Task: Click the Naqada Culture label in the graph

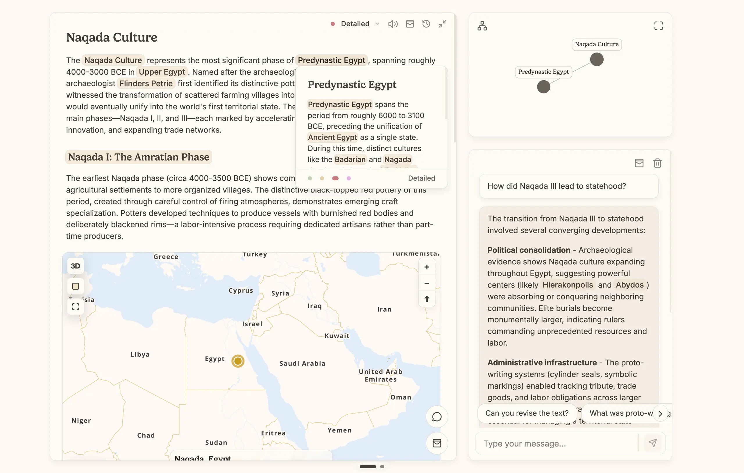Action: [x=597, y=44]
